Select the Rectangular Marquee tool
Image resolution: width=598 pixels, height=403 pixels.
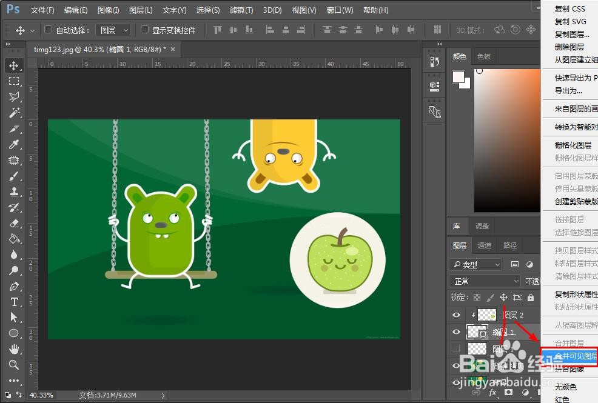pos(14,81)
